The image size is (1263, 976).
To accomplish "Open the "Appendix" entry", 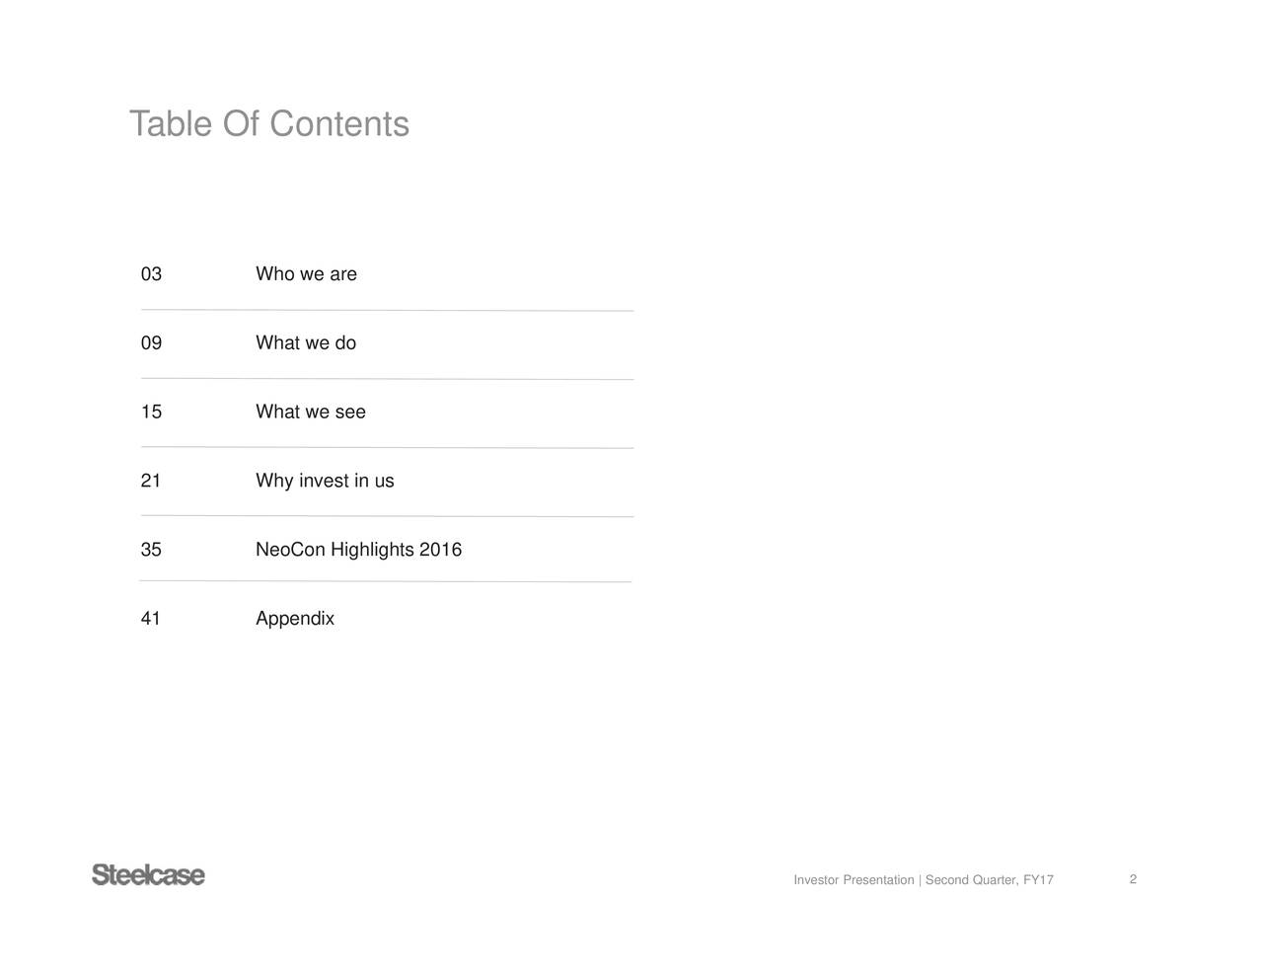I will point(295,619).
